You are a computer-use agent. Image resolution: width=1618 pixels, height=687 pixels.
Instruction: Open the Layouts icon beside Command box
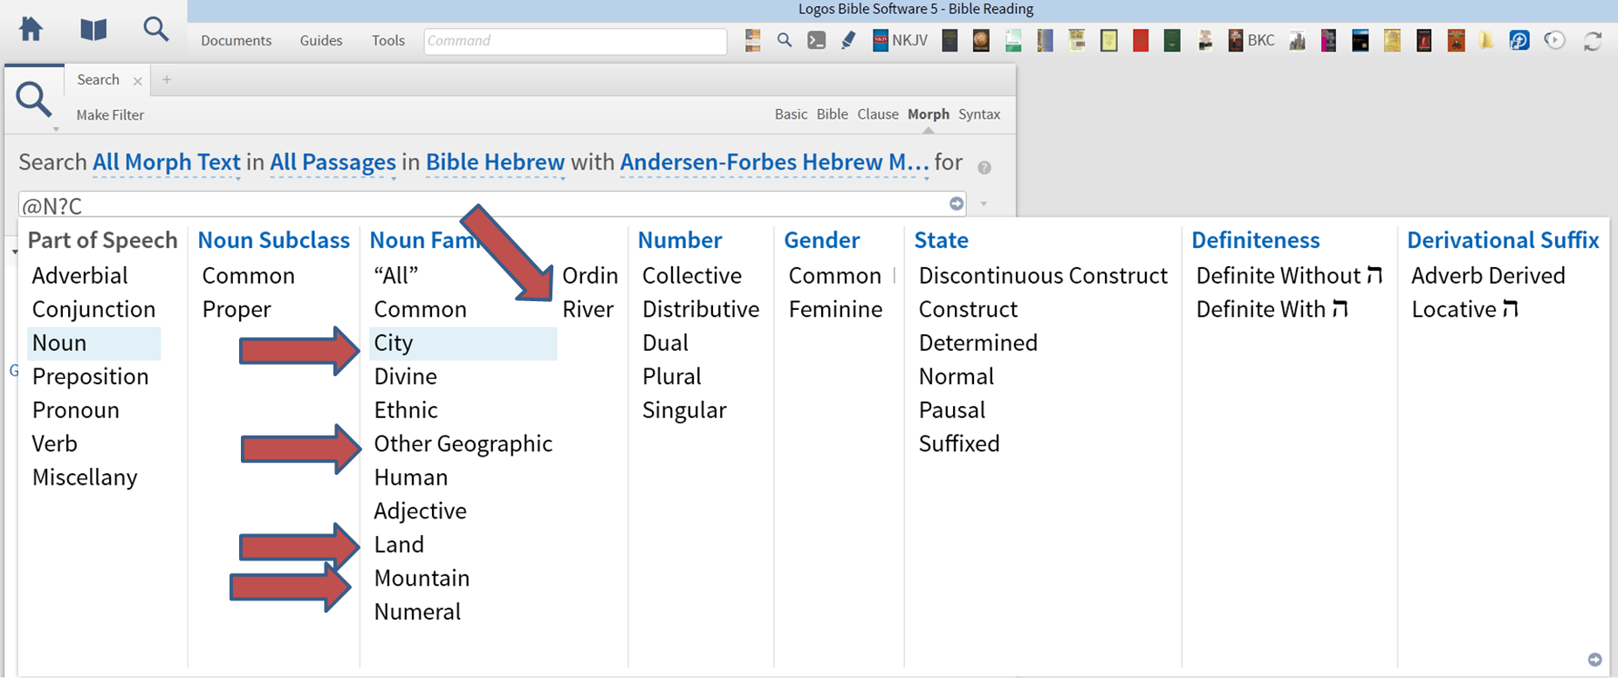[x=752, y=40]
